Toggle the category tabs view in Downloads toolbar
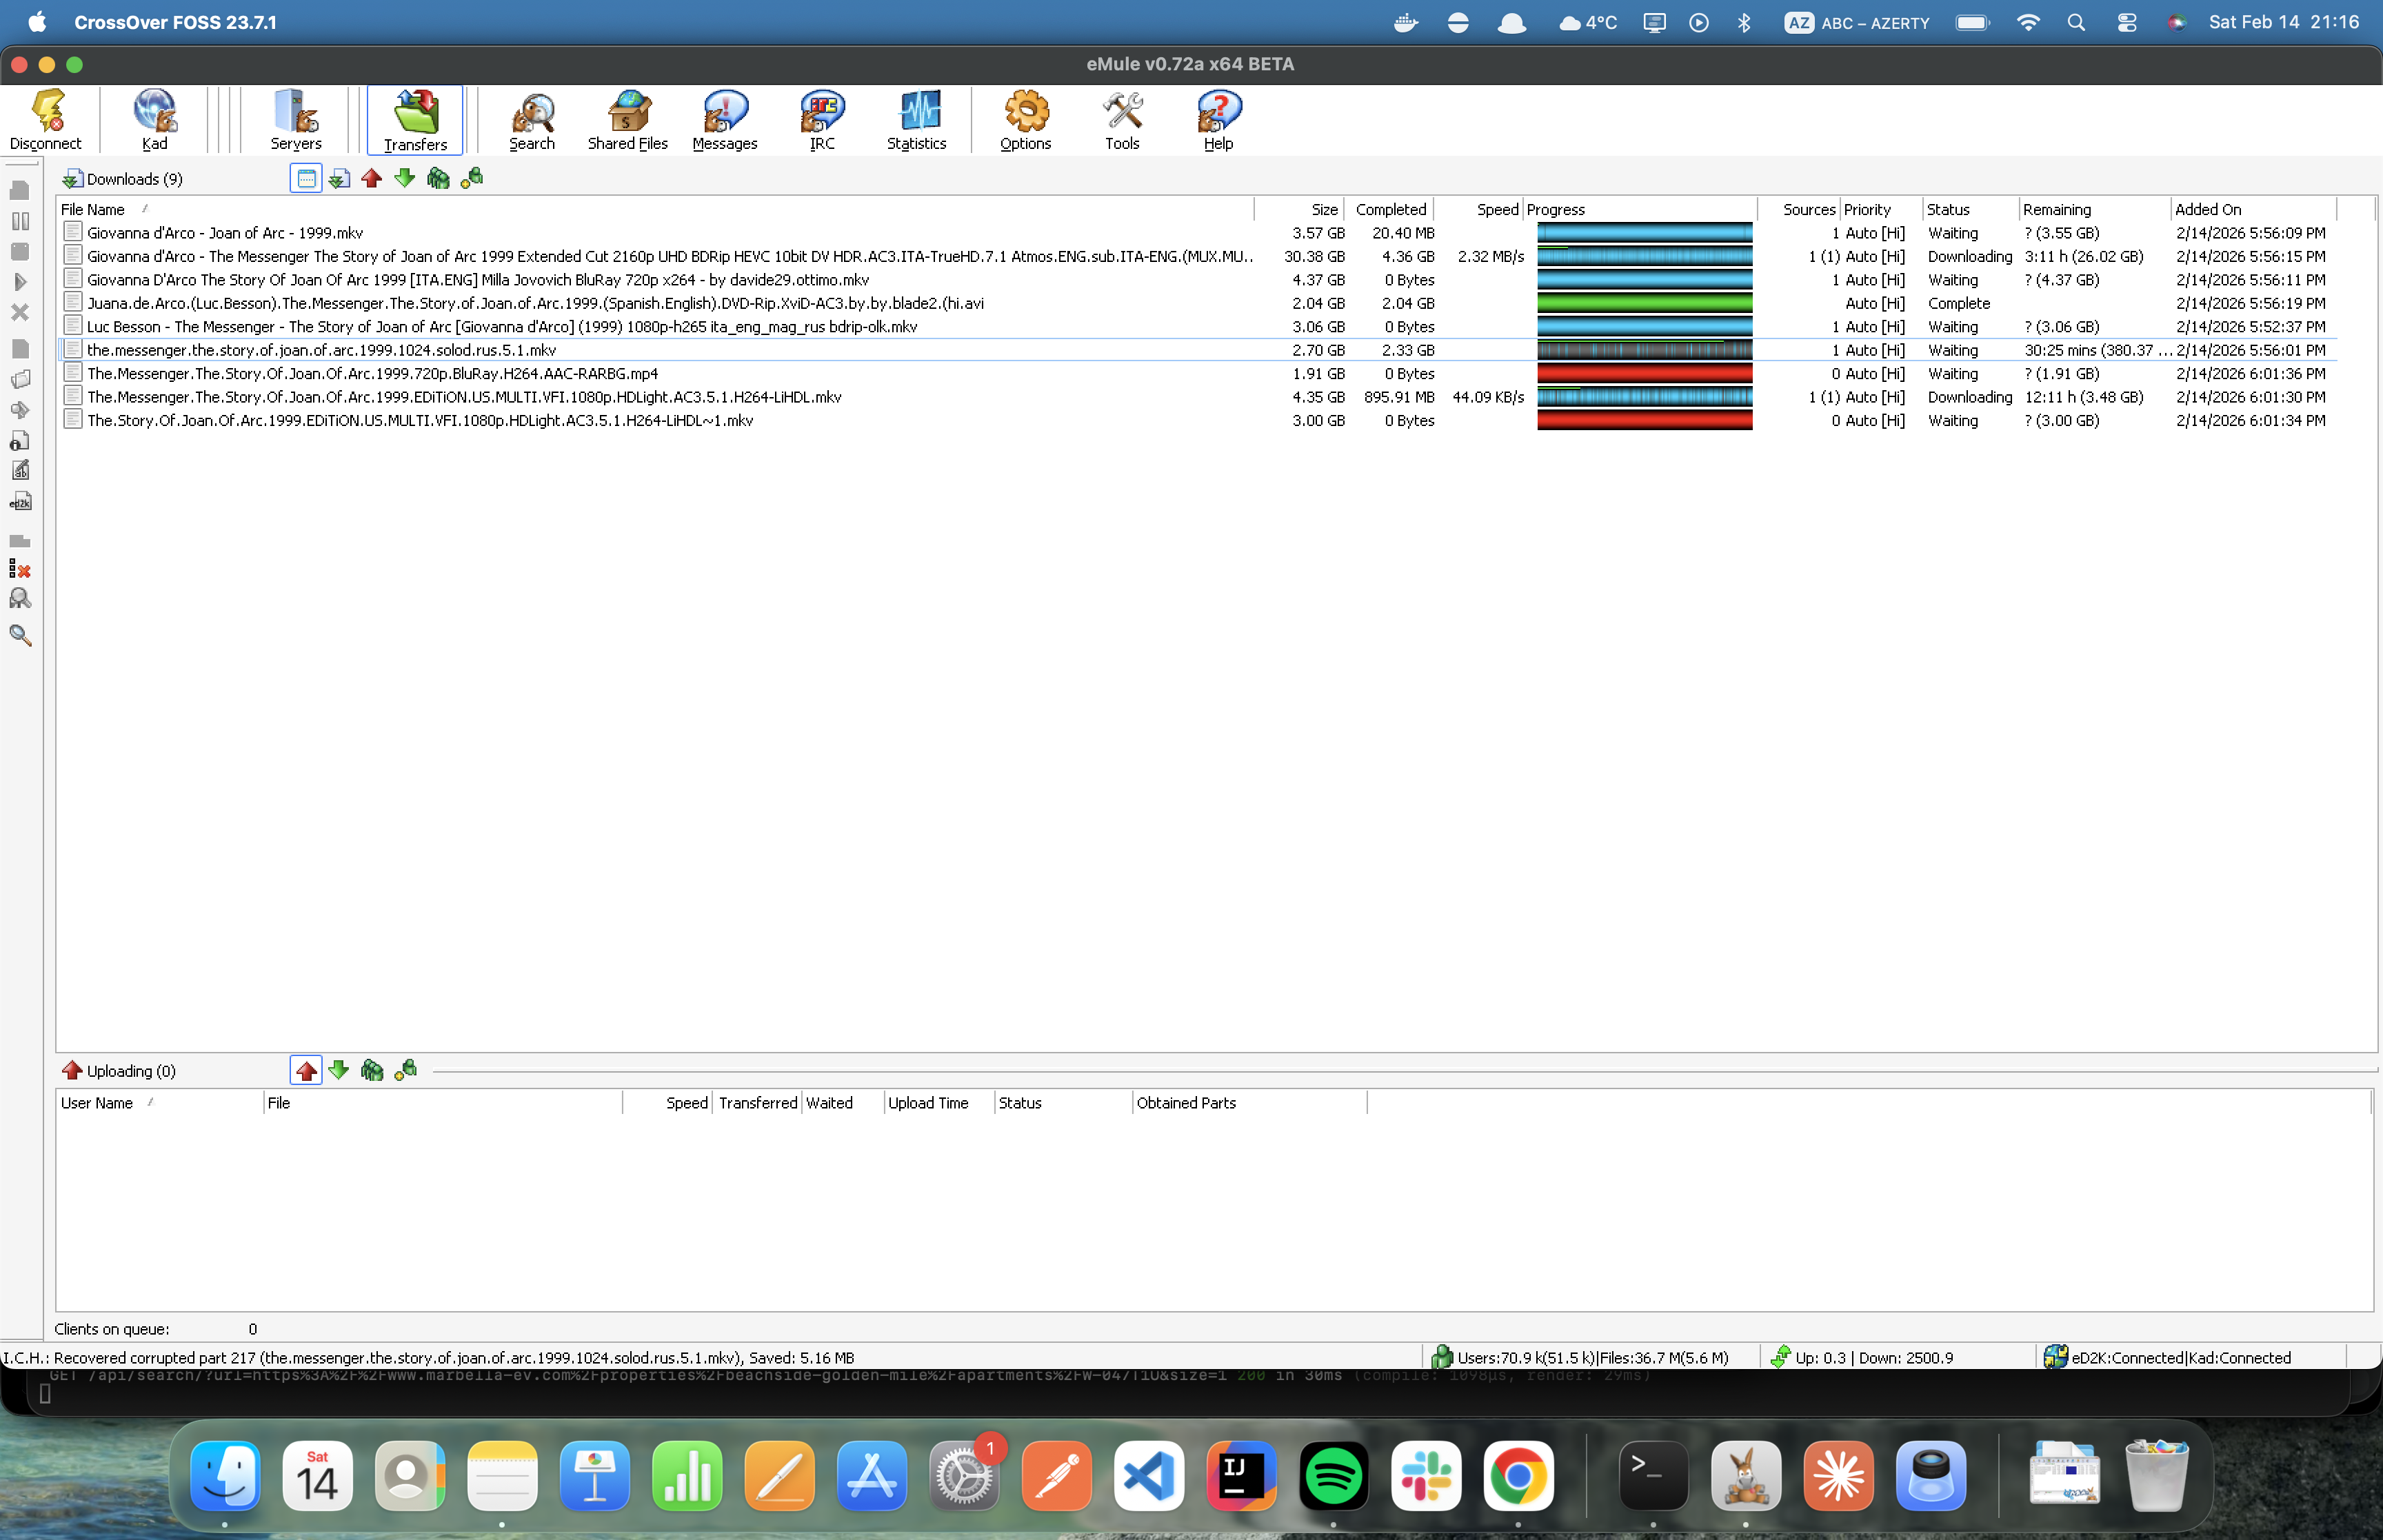 click(x=305, y=178)
